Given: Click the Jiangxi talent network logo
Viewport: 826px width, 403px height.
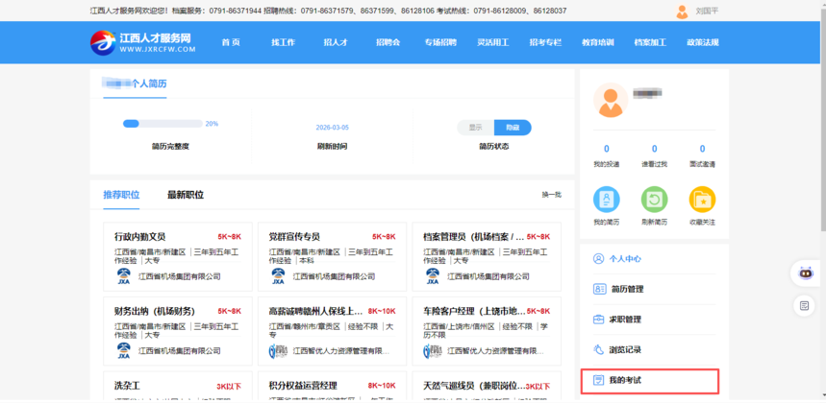Looking at the screenshot, I should tap(142, 42).
